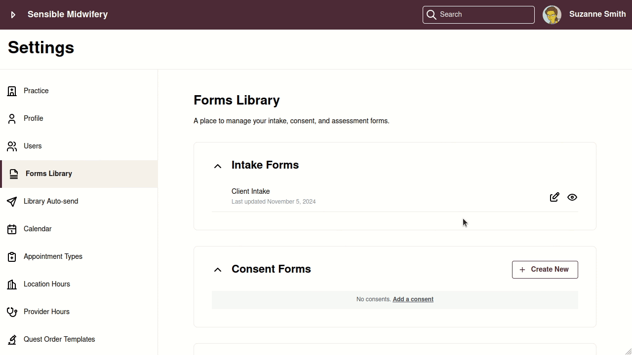This screenshot has width=632, height=355.
Task: Go to Location Hours
Action: (x=79, y=284)
